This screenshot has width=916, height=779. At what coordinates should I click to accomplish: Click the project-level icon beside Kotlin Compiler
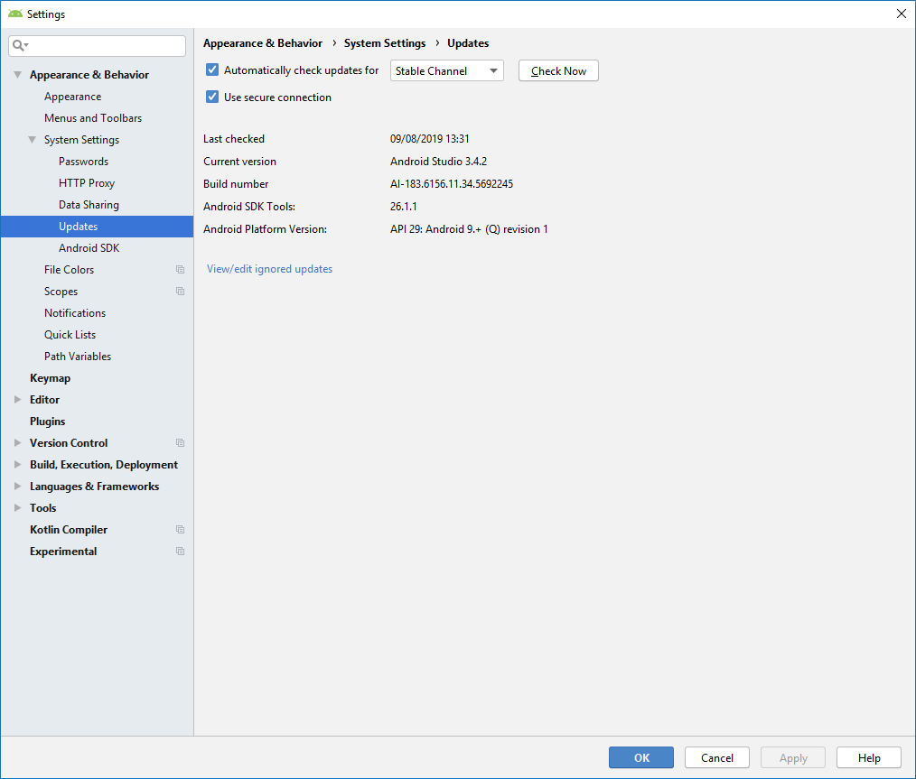pyautogui.click(x=180, y=529)
